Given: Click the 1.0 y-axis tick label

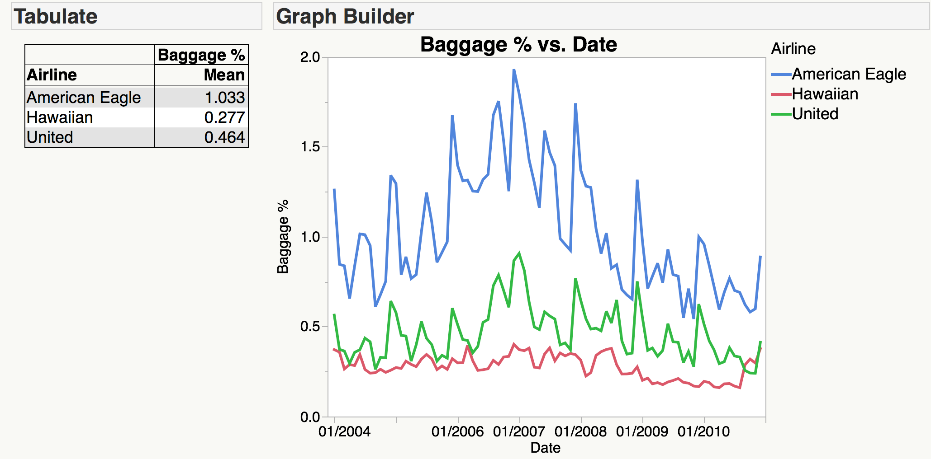Looking at the screenshot, I should click(310, 237).
